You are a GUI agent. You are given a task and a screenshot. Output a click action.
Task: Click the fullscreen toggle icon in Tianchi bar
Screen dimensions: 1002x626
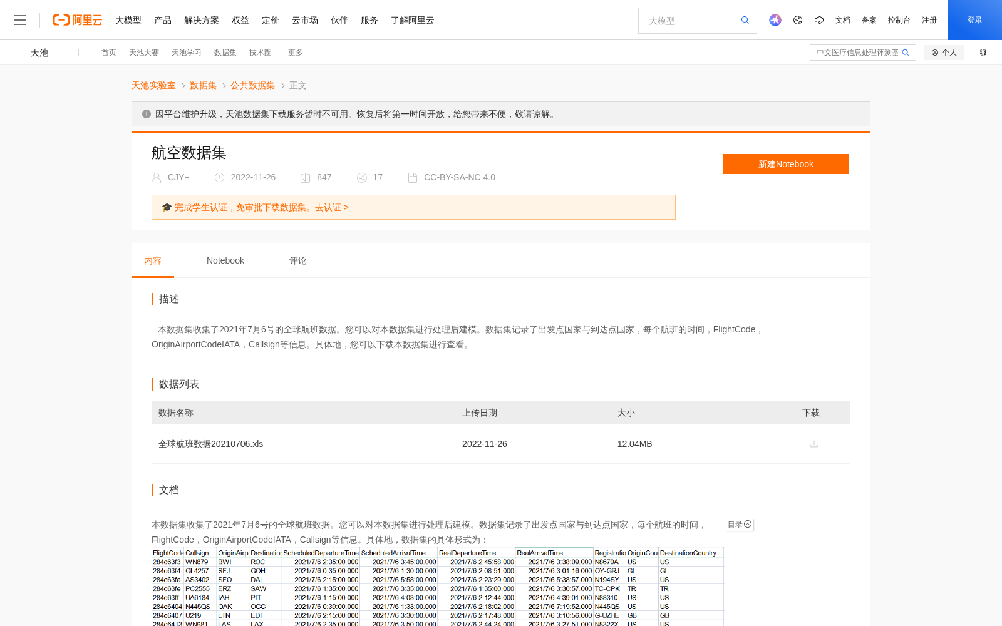(983, 53)
